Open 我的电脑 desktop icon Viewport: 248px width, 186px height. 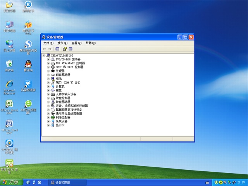(x=9, y=24)
